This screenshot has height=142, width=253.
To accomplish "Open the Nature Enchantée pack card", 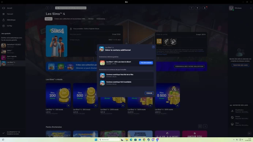I will 113,134.
